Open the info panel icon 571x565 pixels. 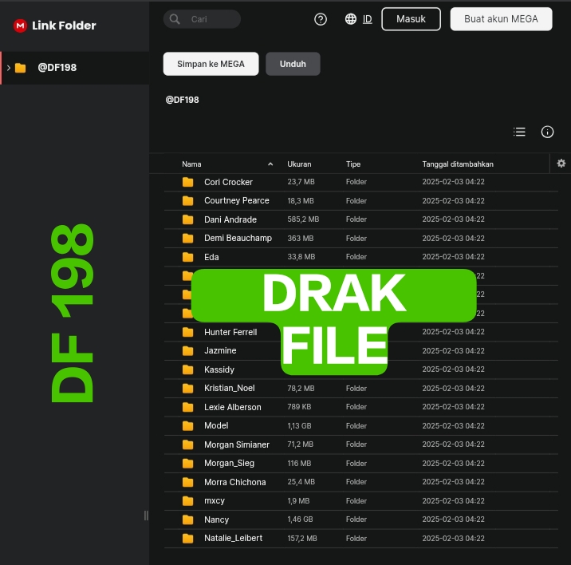(x=547, y=132)
